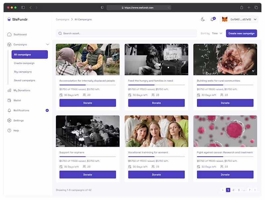This screenshot has width=265, height=200.
Task: Click the My Donations chart icon
Action: (x=9, y=90)
